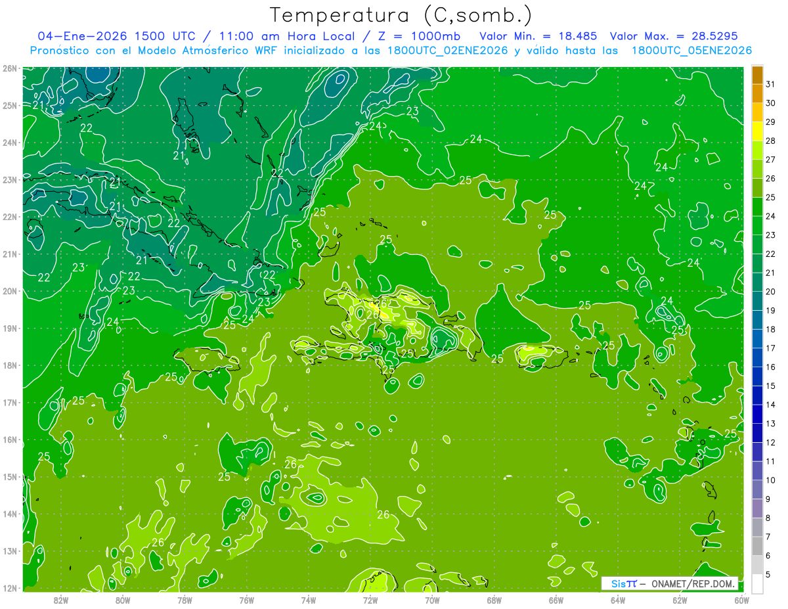
Task: Click the white colorbar swatch below 5
Action: click(x=757, y=583)
